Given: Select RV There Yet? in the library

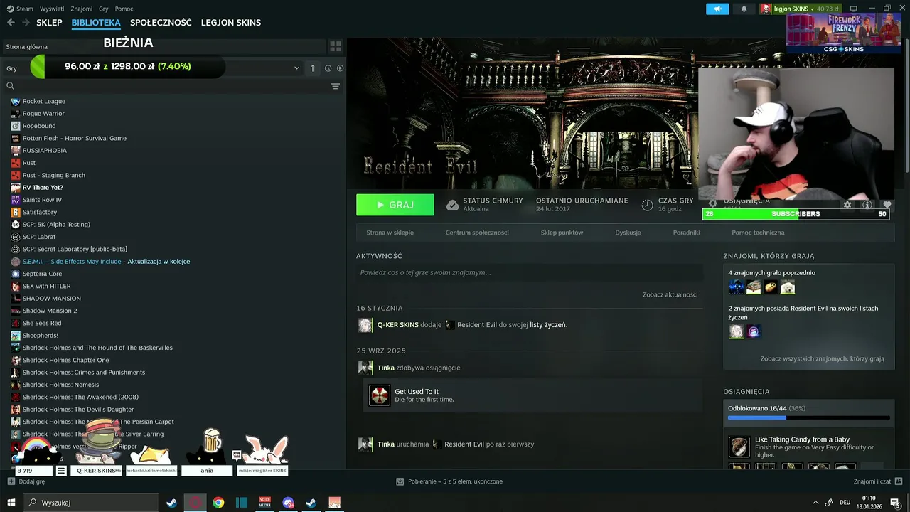Looking at the screenshot, I should coord(43,188).
